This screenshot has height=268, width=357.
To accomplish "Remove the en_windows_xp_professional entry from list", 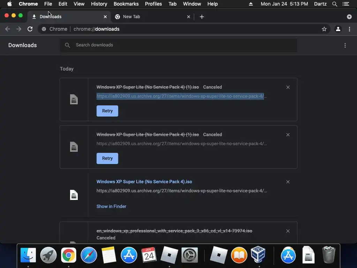I will click(x=288, y=231).
